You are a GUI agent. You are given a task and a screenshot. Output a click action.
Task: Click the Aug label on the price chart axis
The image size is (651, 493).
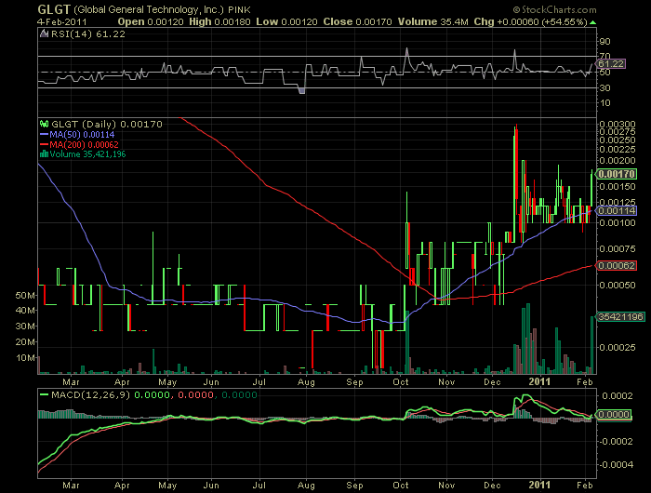(x=306, y=382)
